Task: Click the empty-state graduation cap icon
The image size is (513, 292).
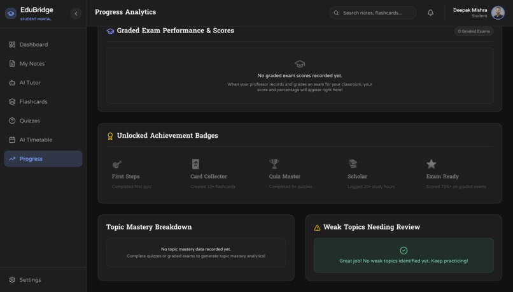Action: click(300, 64)
